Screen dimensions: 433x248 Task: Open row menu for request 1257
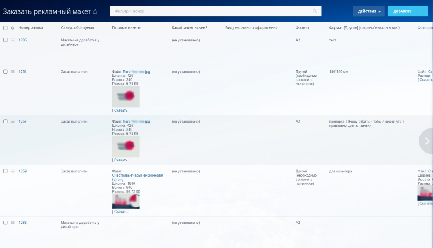[x=13, y=121]
